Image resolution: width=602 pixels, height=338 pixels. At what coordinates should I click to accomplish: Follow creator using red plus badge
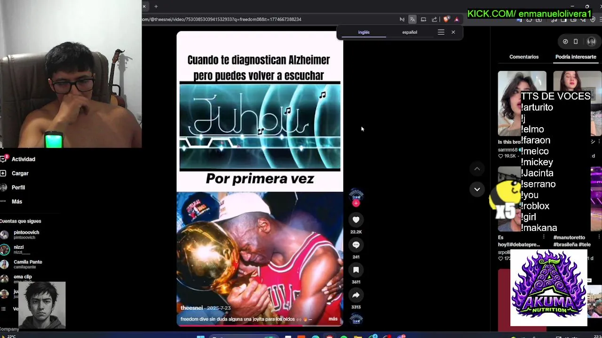coord(356,203)
